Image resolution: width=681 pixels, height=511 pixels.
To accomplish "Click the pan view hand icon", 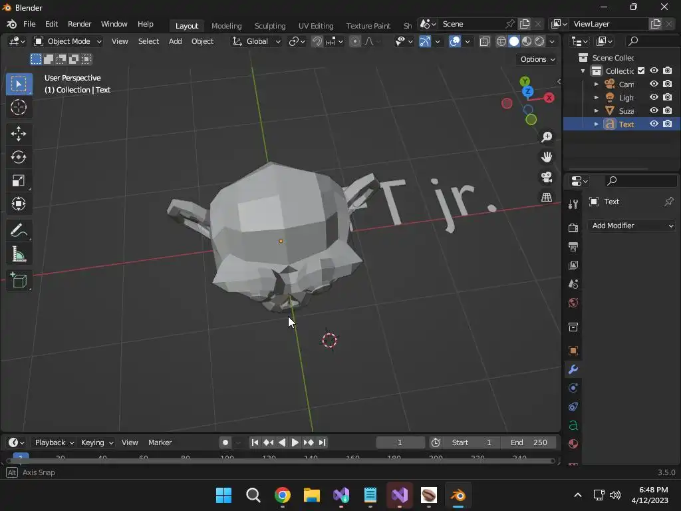I will (547, 157).
